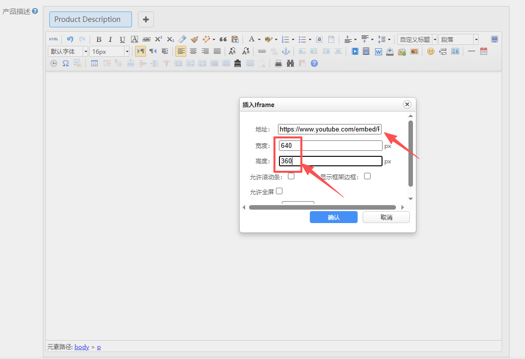Click the 取消 cancel button
Screen dimensions: 525x359
click(386, 217)
